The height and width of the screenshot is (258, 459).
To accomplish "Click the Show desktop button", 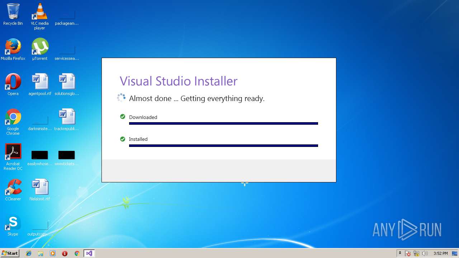I will tap(455, 253).
